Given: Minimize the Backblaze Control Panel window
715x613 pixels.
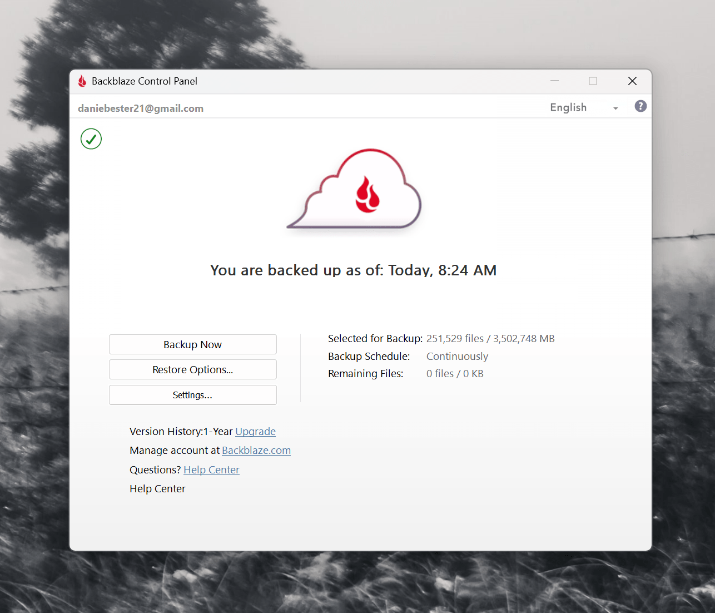Looking at the screenshot, I should [x=554, y=81].
